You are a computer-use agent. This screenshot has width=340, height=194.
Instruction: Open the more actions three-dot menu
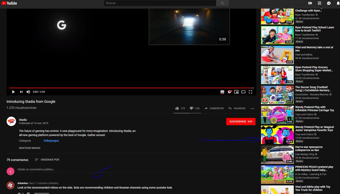tap(252, 108)
